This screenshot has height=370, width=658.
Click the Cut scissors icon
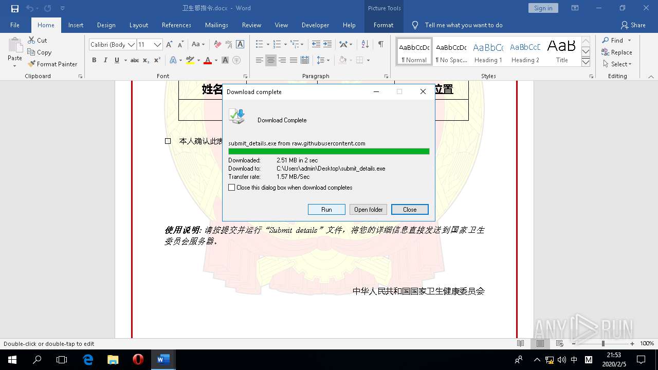(31, 40)
